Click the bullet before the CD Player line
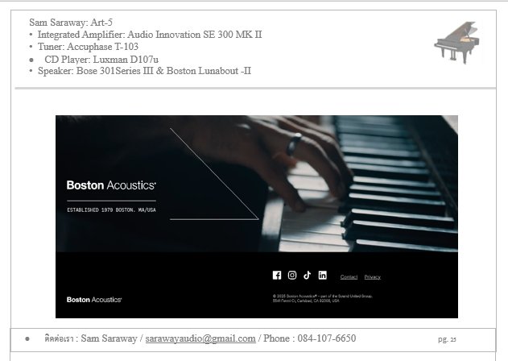 pos(31,60)
